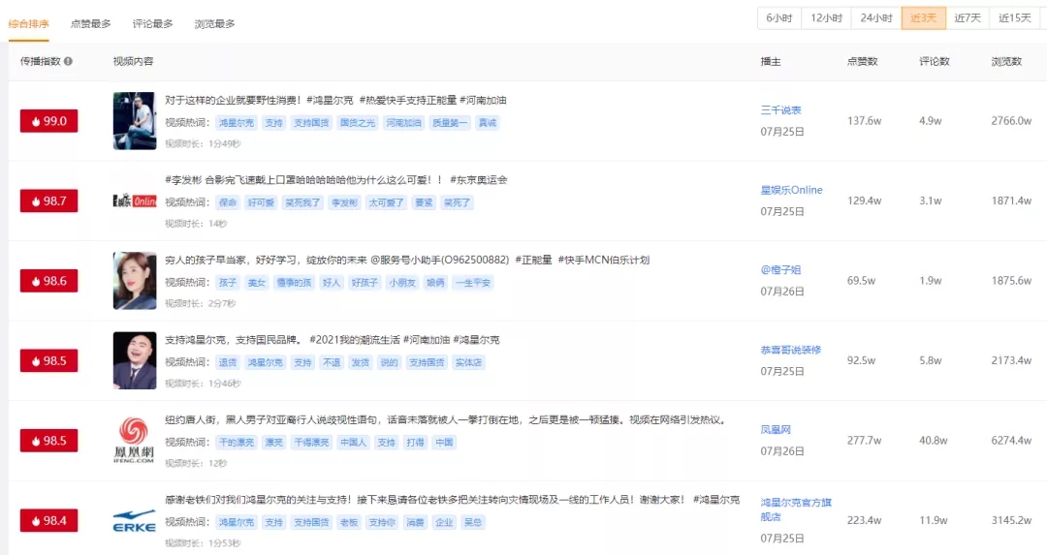Click the 质量第一 hot-word tag
This screenshot has height=555, width=1047.
[x=450, y=123]
